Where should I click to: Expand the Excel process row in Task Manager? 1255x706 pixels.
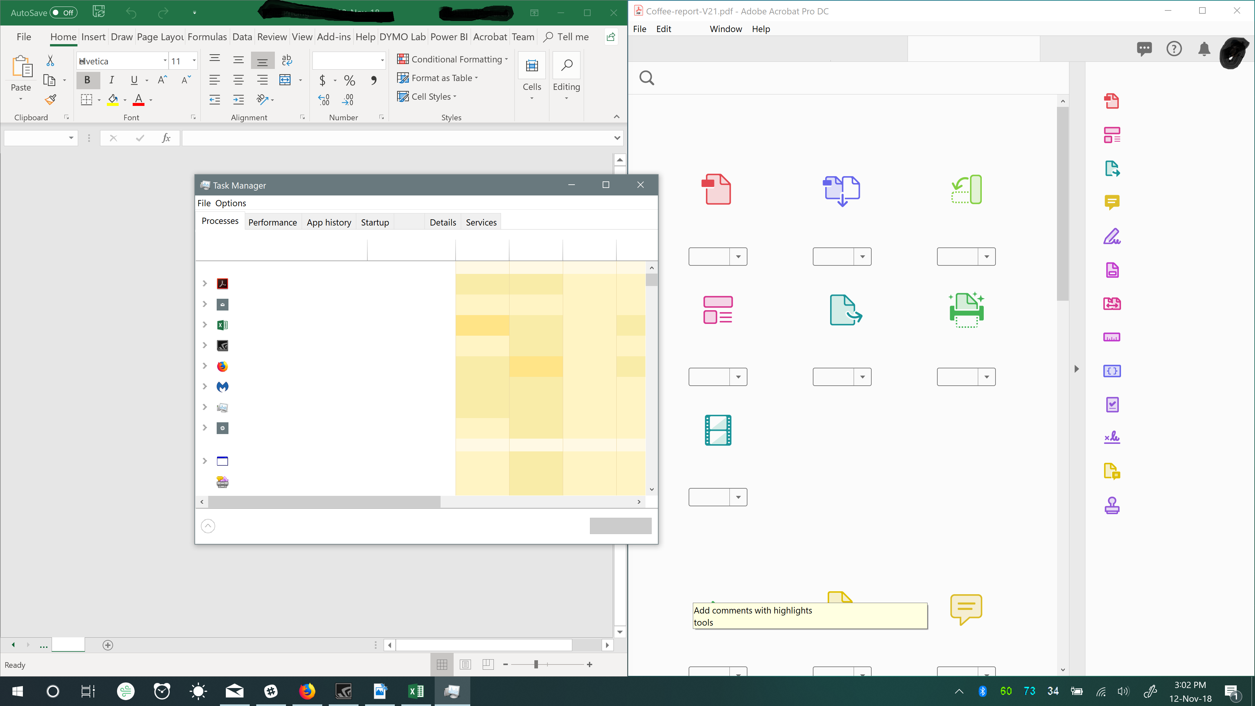point(205,325)
